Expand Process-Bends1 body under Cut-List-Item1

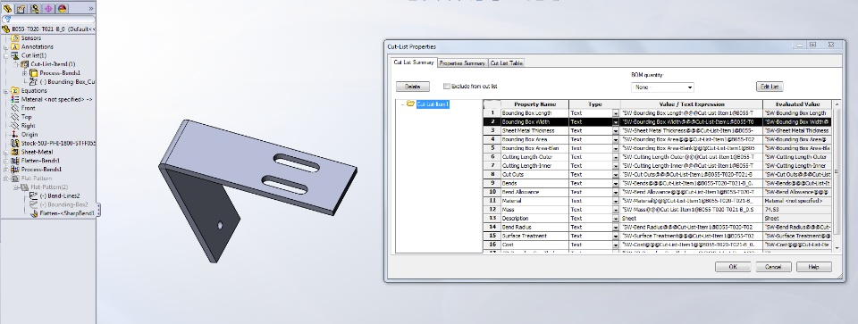[24, 73]
